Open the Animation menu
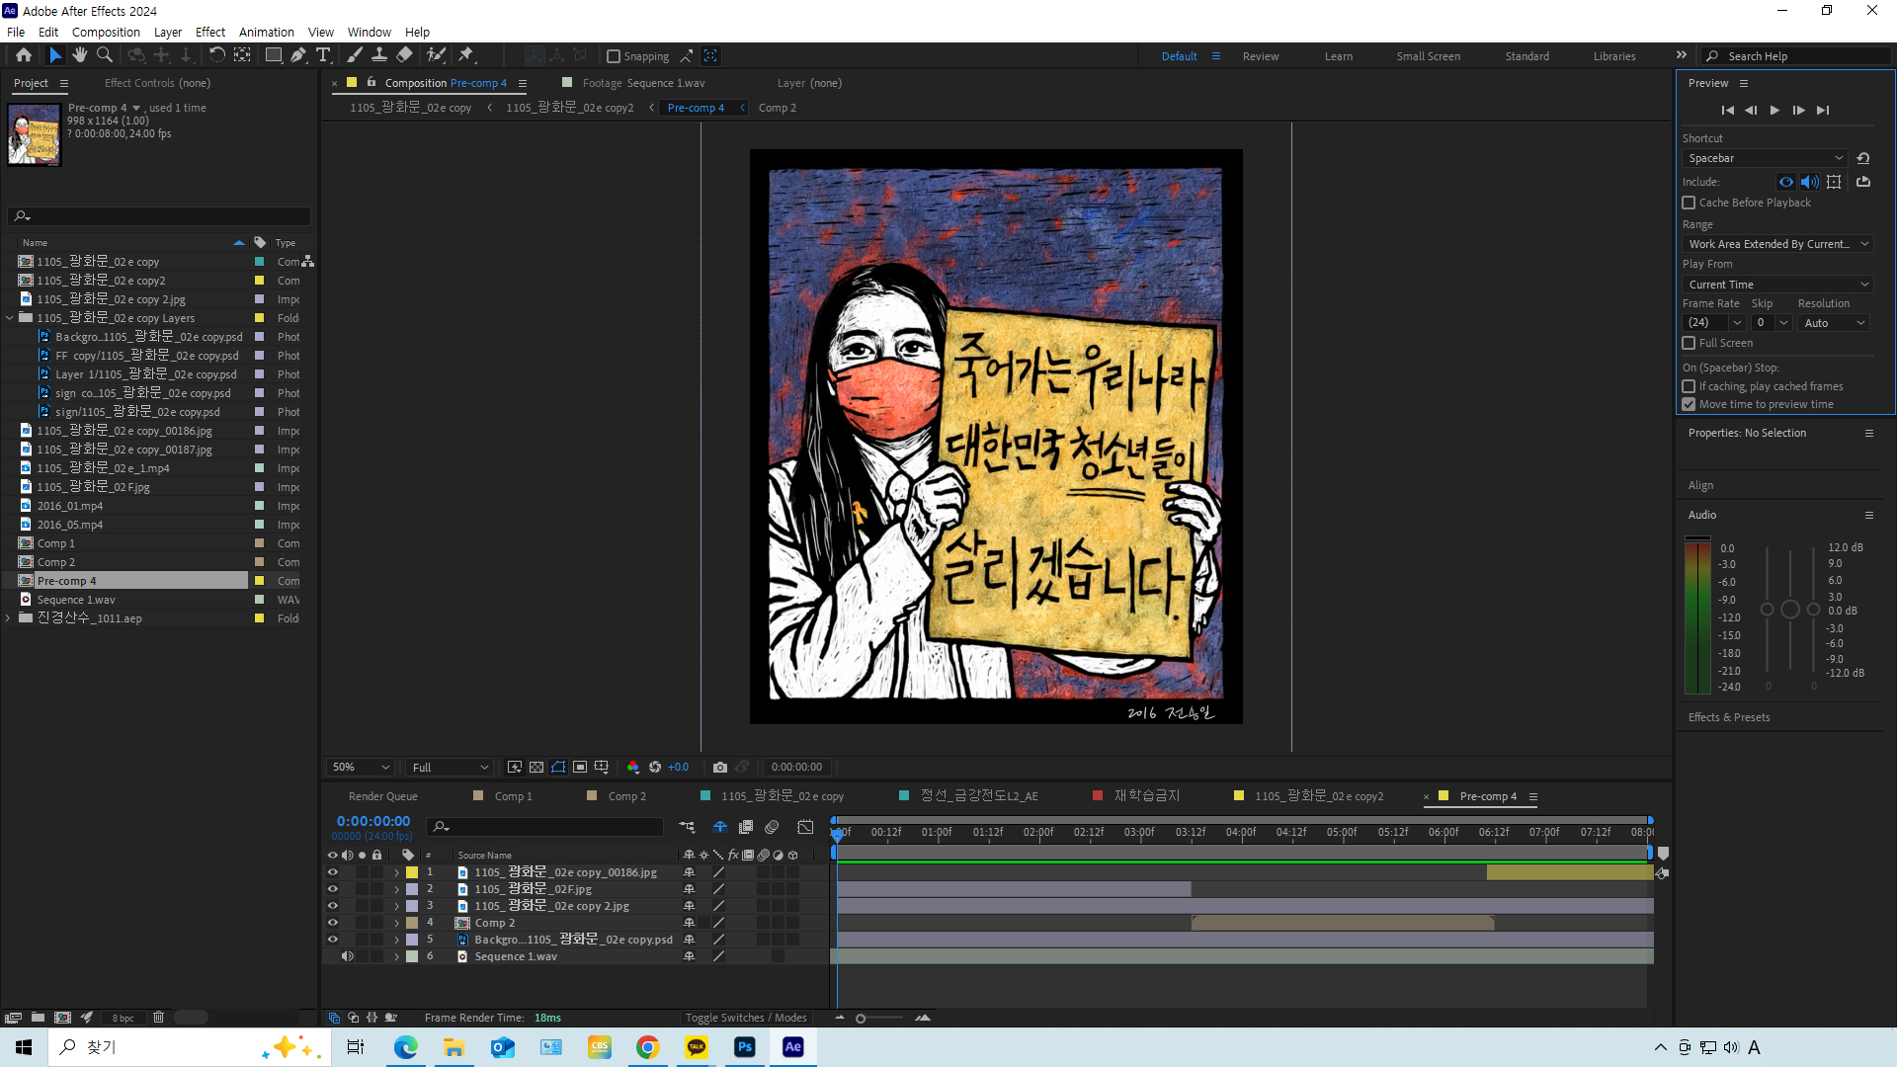The width and height of the screenshot is (1897, 1067). coord(266,32)
